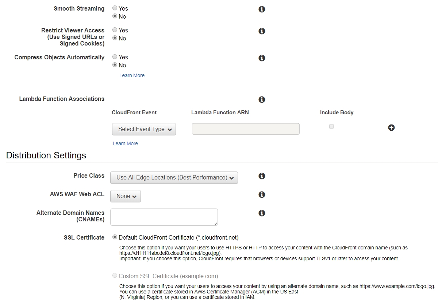The height and width of the screenshot is (308, 438).
Task: Open info icon for Alternate Domain Names
Action: pyautogui.click(x=262, y=213)
